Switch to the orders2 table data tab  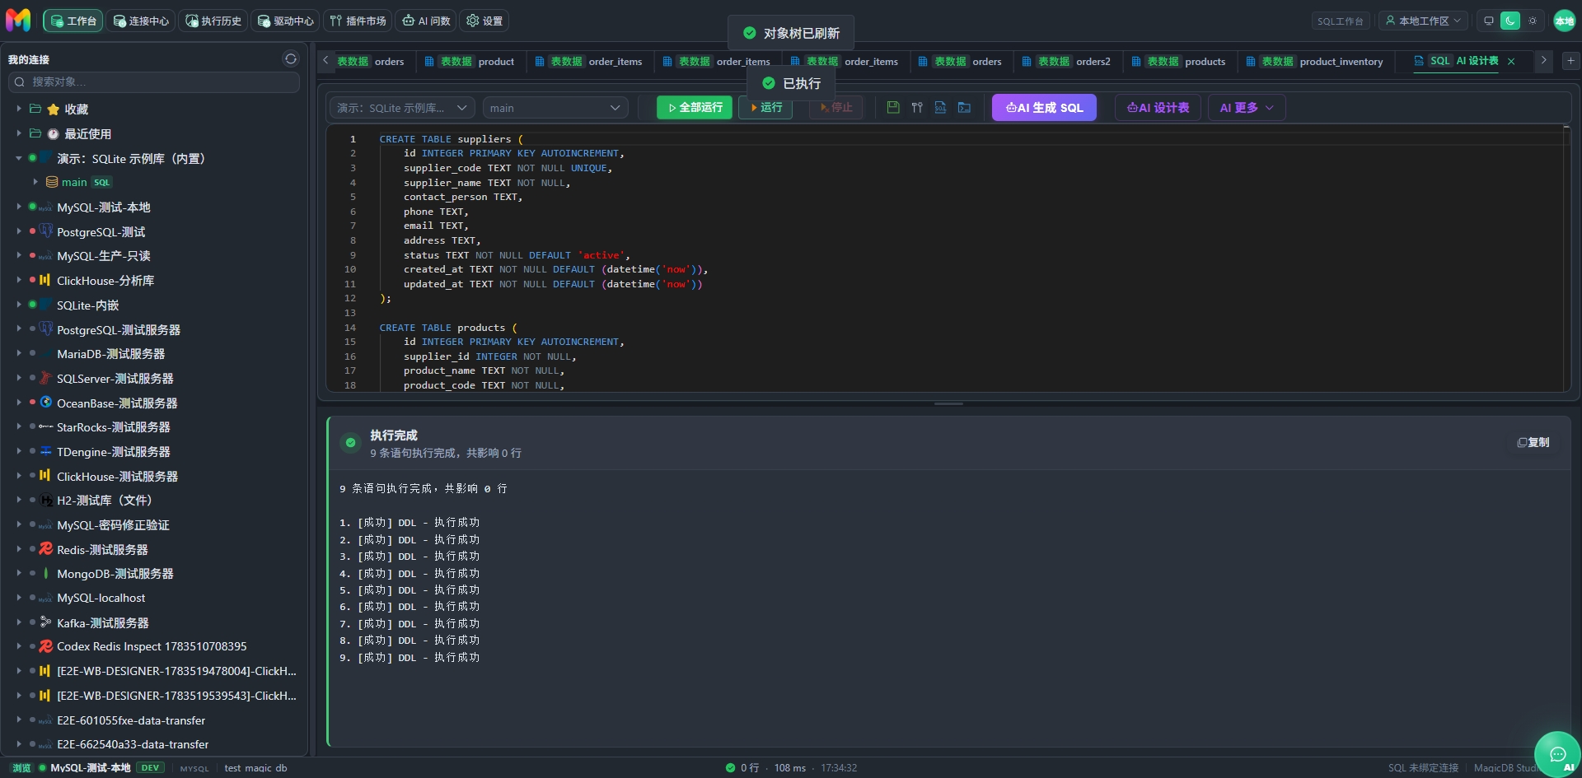click(1067, 62)
